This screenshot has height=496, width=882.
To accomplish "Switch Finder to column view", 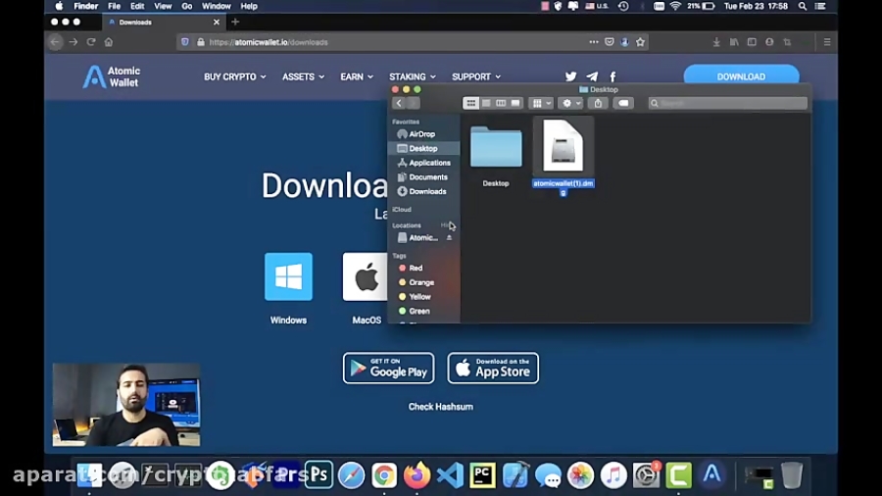I will [x=501, y=104].
